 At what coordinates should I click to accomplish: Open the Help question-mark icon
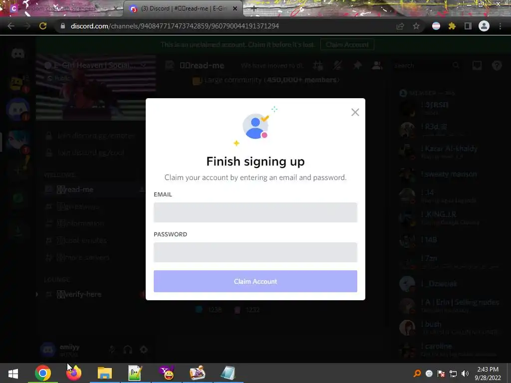[x=497, y=65]
